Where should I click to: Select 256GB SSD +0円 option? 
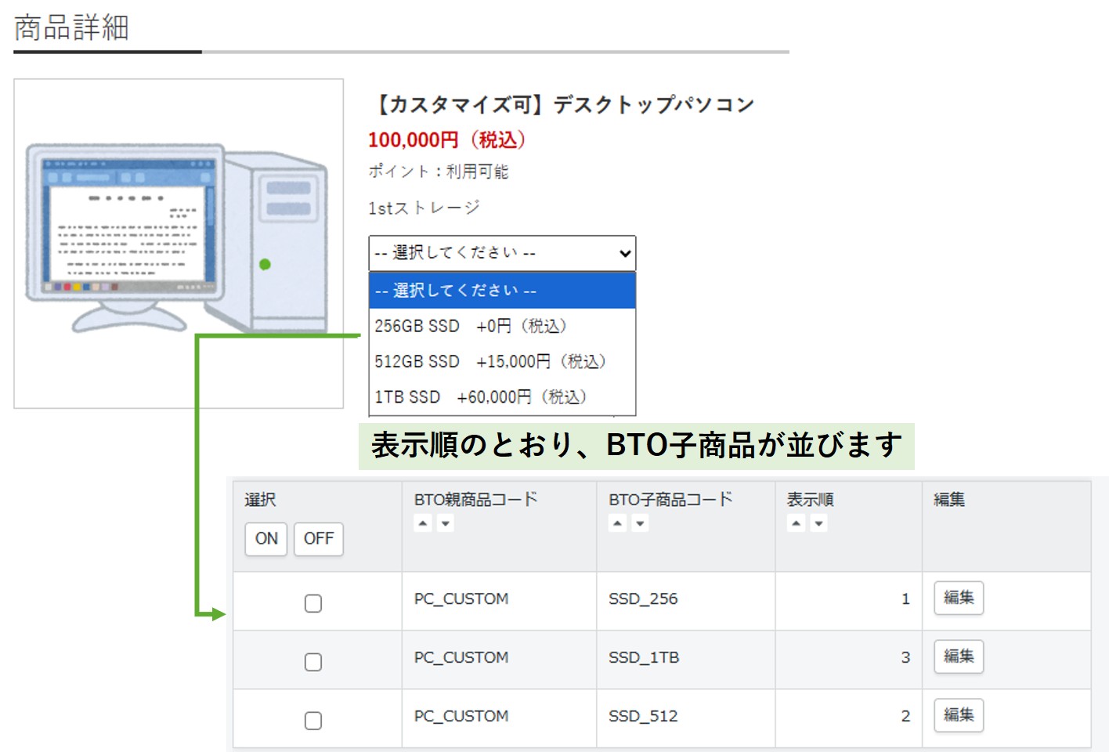502,326
